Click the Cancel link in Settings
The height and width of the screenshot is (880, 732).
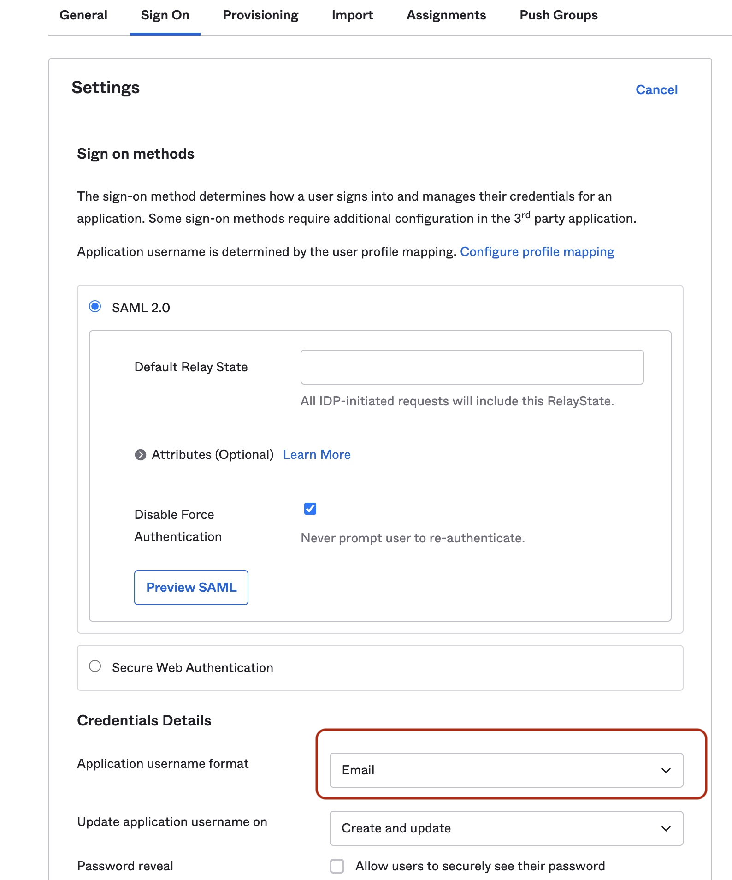(656, 89)
